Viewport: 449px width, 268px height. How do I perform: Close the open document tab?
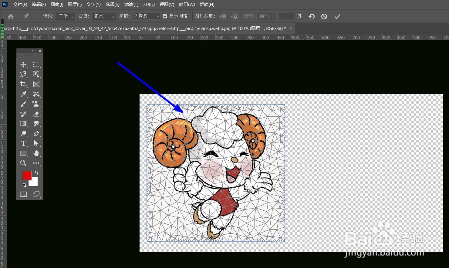pos(290,28)
